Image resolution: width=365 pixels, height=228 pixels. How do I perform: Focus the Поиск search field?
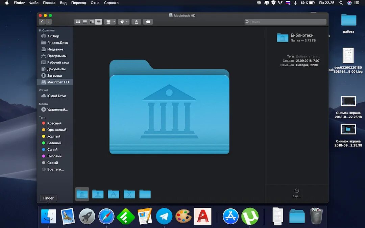coord(285,22)
